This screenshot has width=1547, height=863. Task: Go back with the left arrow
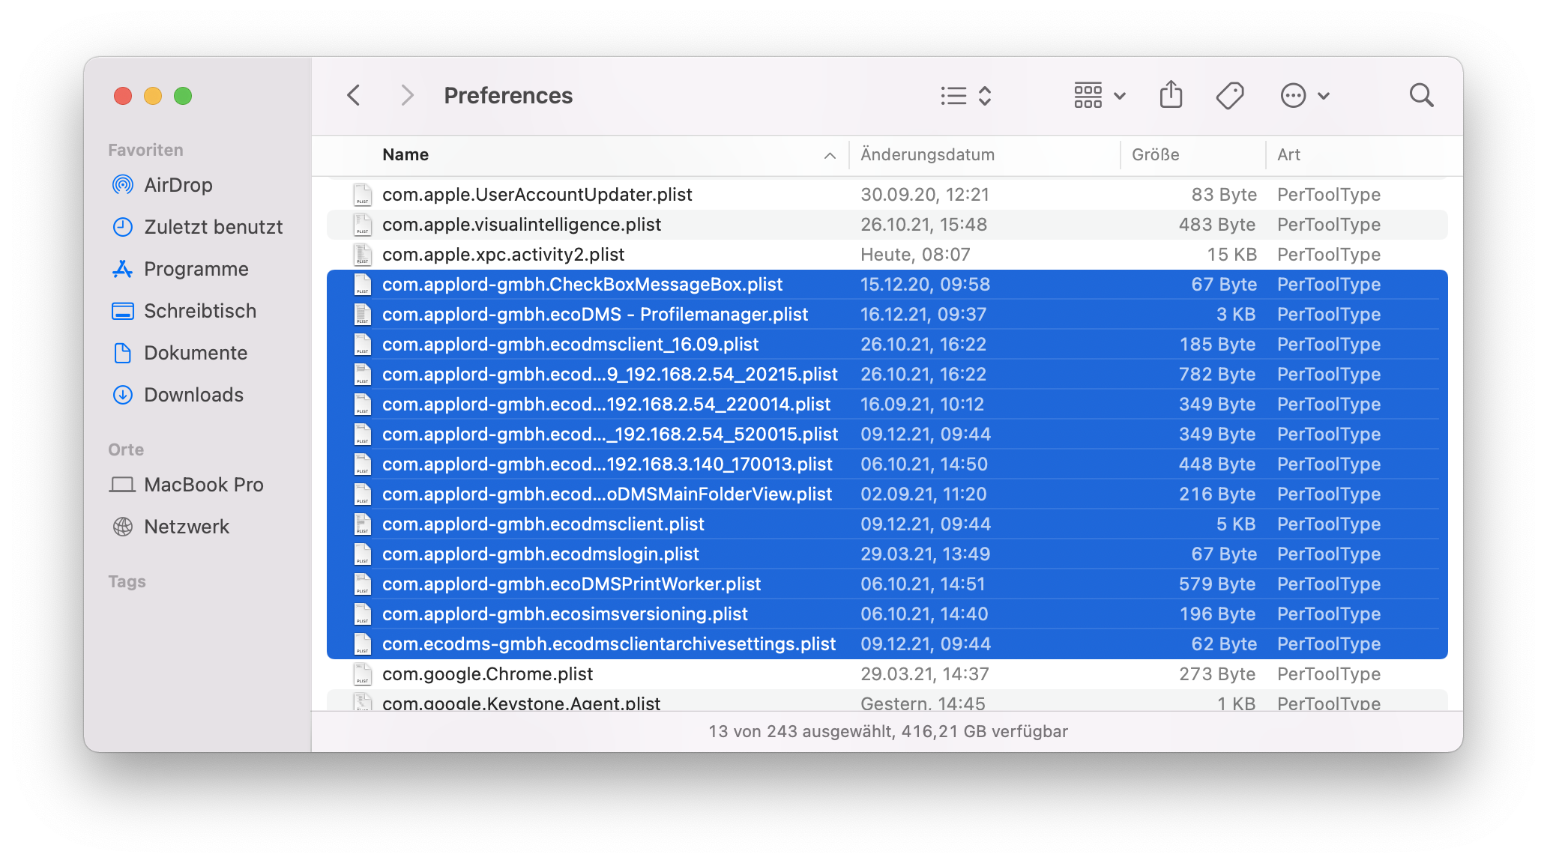(354, 95)
